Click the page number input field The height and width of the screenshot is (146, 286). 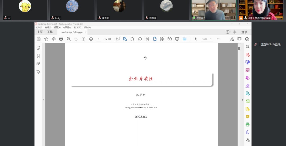99,39
